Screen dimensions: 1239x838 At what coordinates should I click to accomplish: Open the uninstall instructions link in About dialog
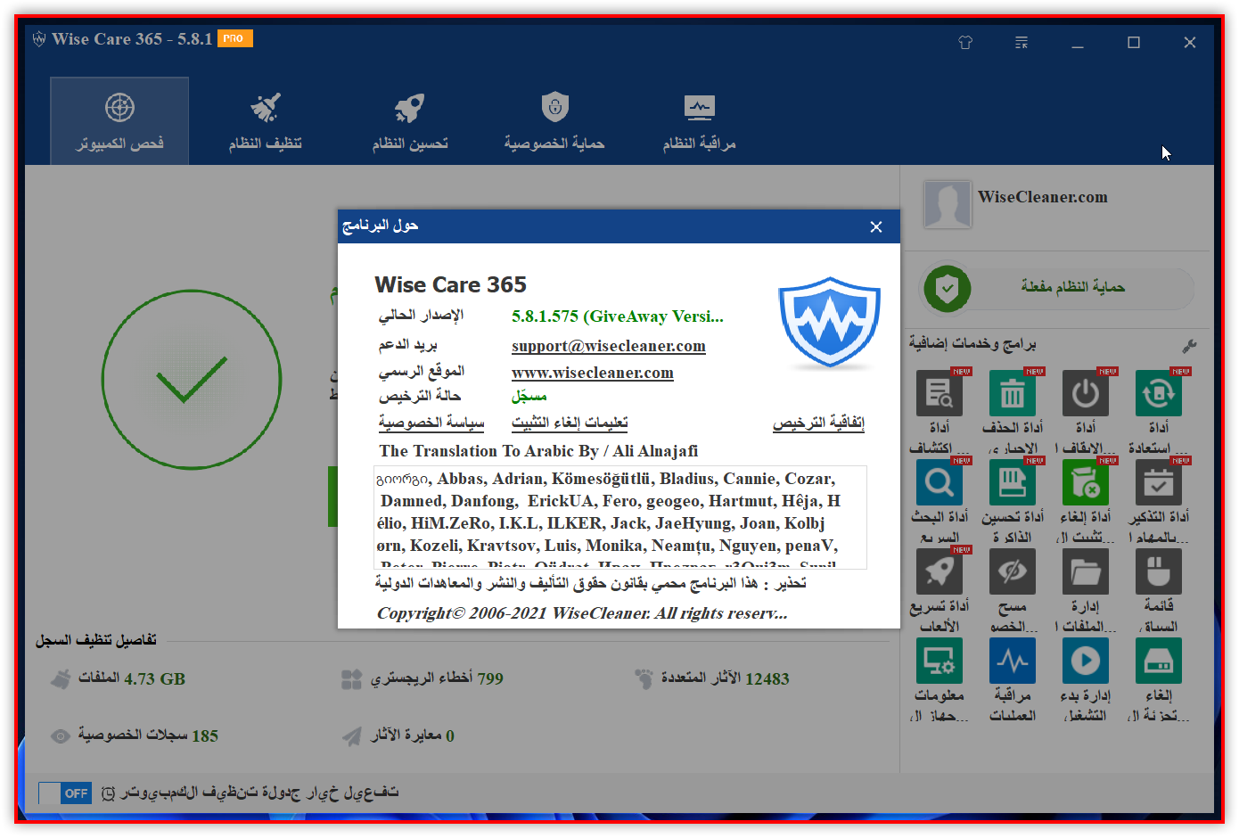click(570, 423)
